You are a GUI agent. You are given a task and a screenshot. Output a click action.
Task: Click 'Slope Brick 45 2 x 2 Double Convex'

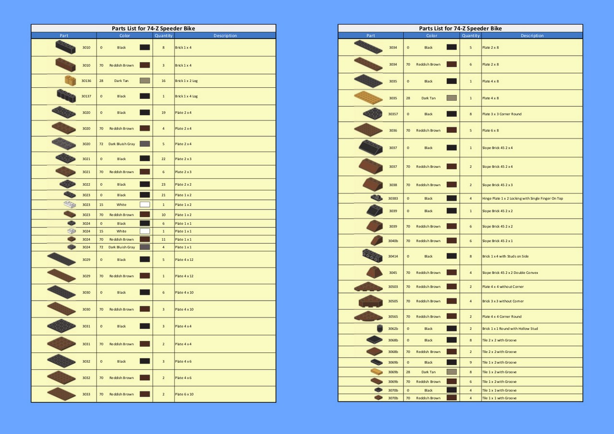(x=510, y=273)
